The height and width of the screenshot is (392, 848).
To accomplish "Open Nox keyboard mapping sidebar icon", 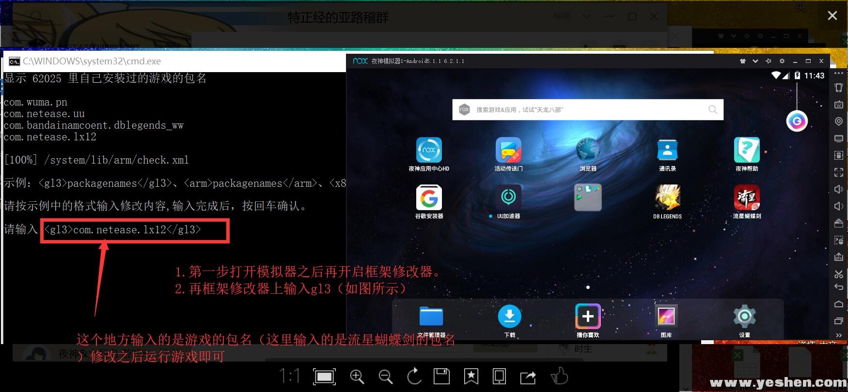I will pyautogui.click(x=839, y=105).
